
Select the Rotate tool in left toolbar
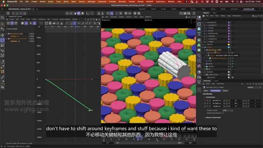[x=2, y=40]
